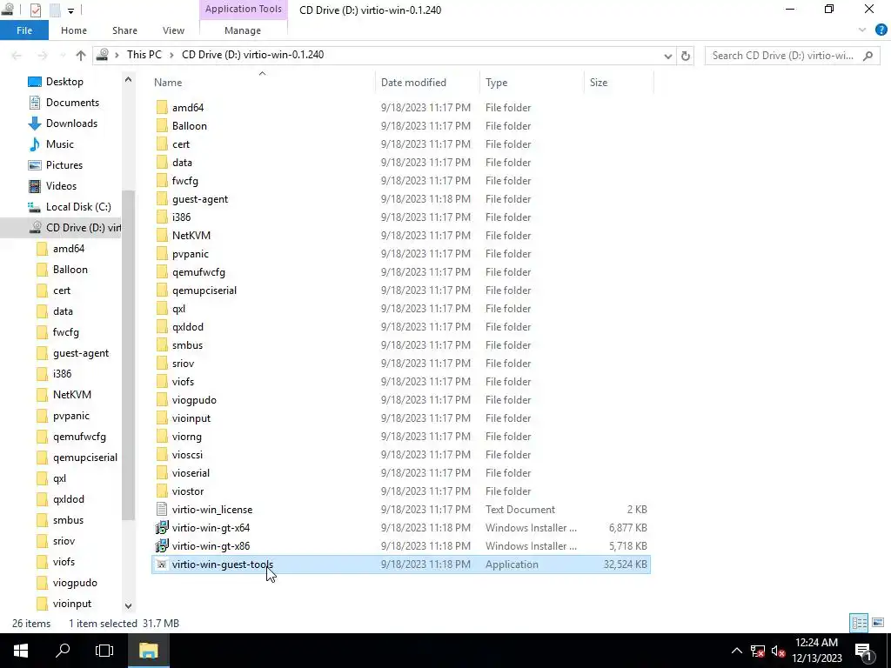Open Task View on taskbar
This screenshot has width=891, height=668.
point(104,651)
